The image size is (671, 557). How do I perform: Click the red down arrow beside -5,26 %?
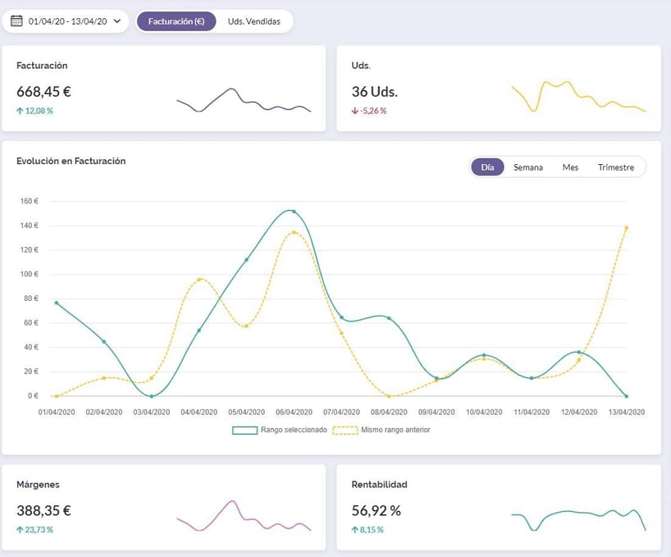[354, 111]
